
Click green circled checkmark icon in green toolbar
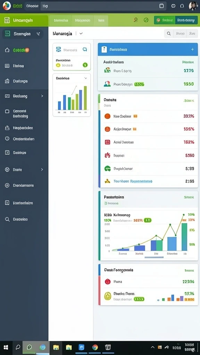point(146,20)
